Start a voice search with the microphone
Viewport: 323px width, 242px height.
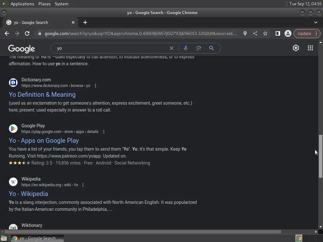(185, 48)
